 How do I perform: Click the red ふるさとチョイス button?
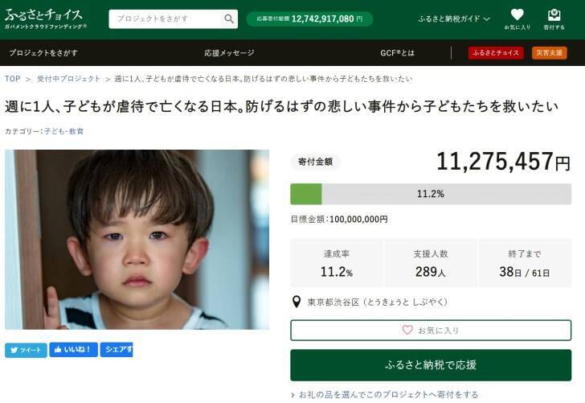pyautogui.click(x=496, y=53)
